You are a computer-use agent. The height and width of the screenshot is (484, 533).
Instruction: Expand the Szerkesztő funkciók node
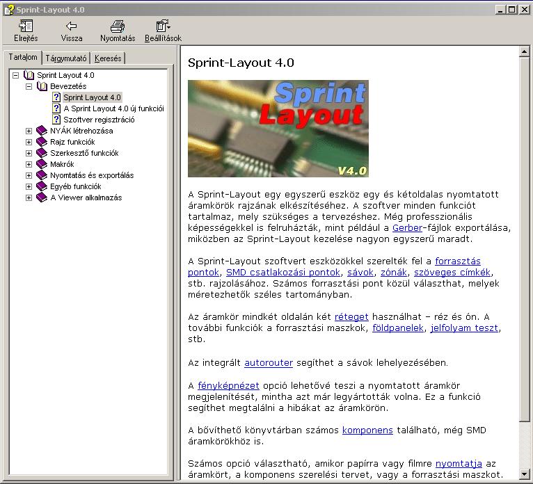tap(29, 154)
